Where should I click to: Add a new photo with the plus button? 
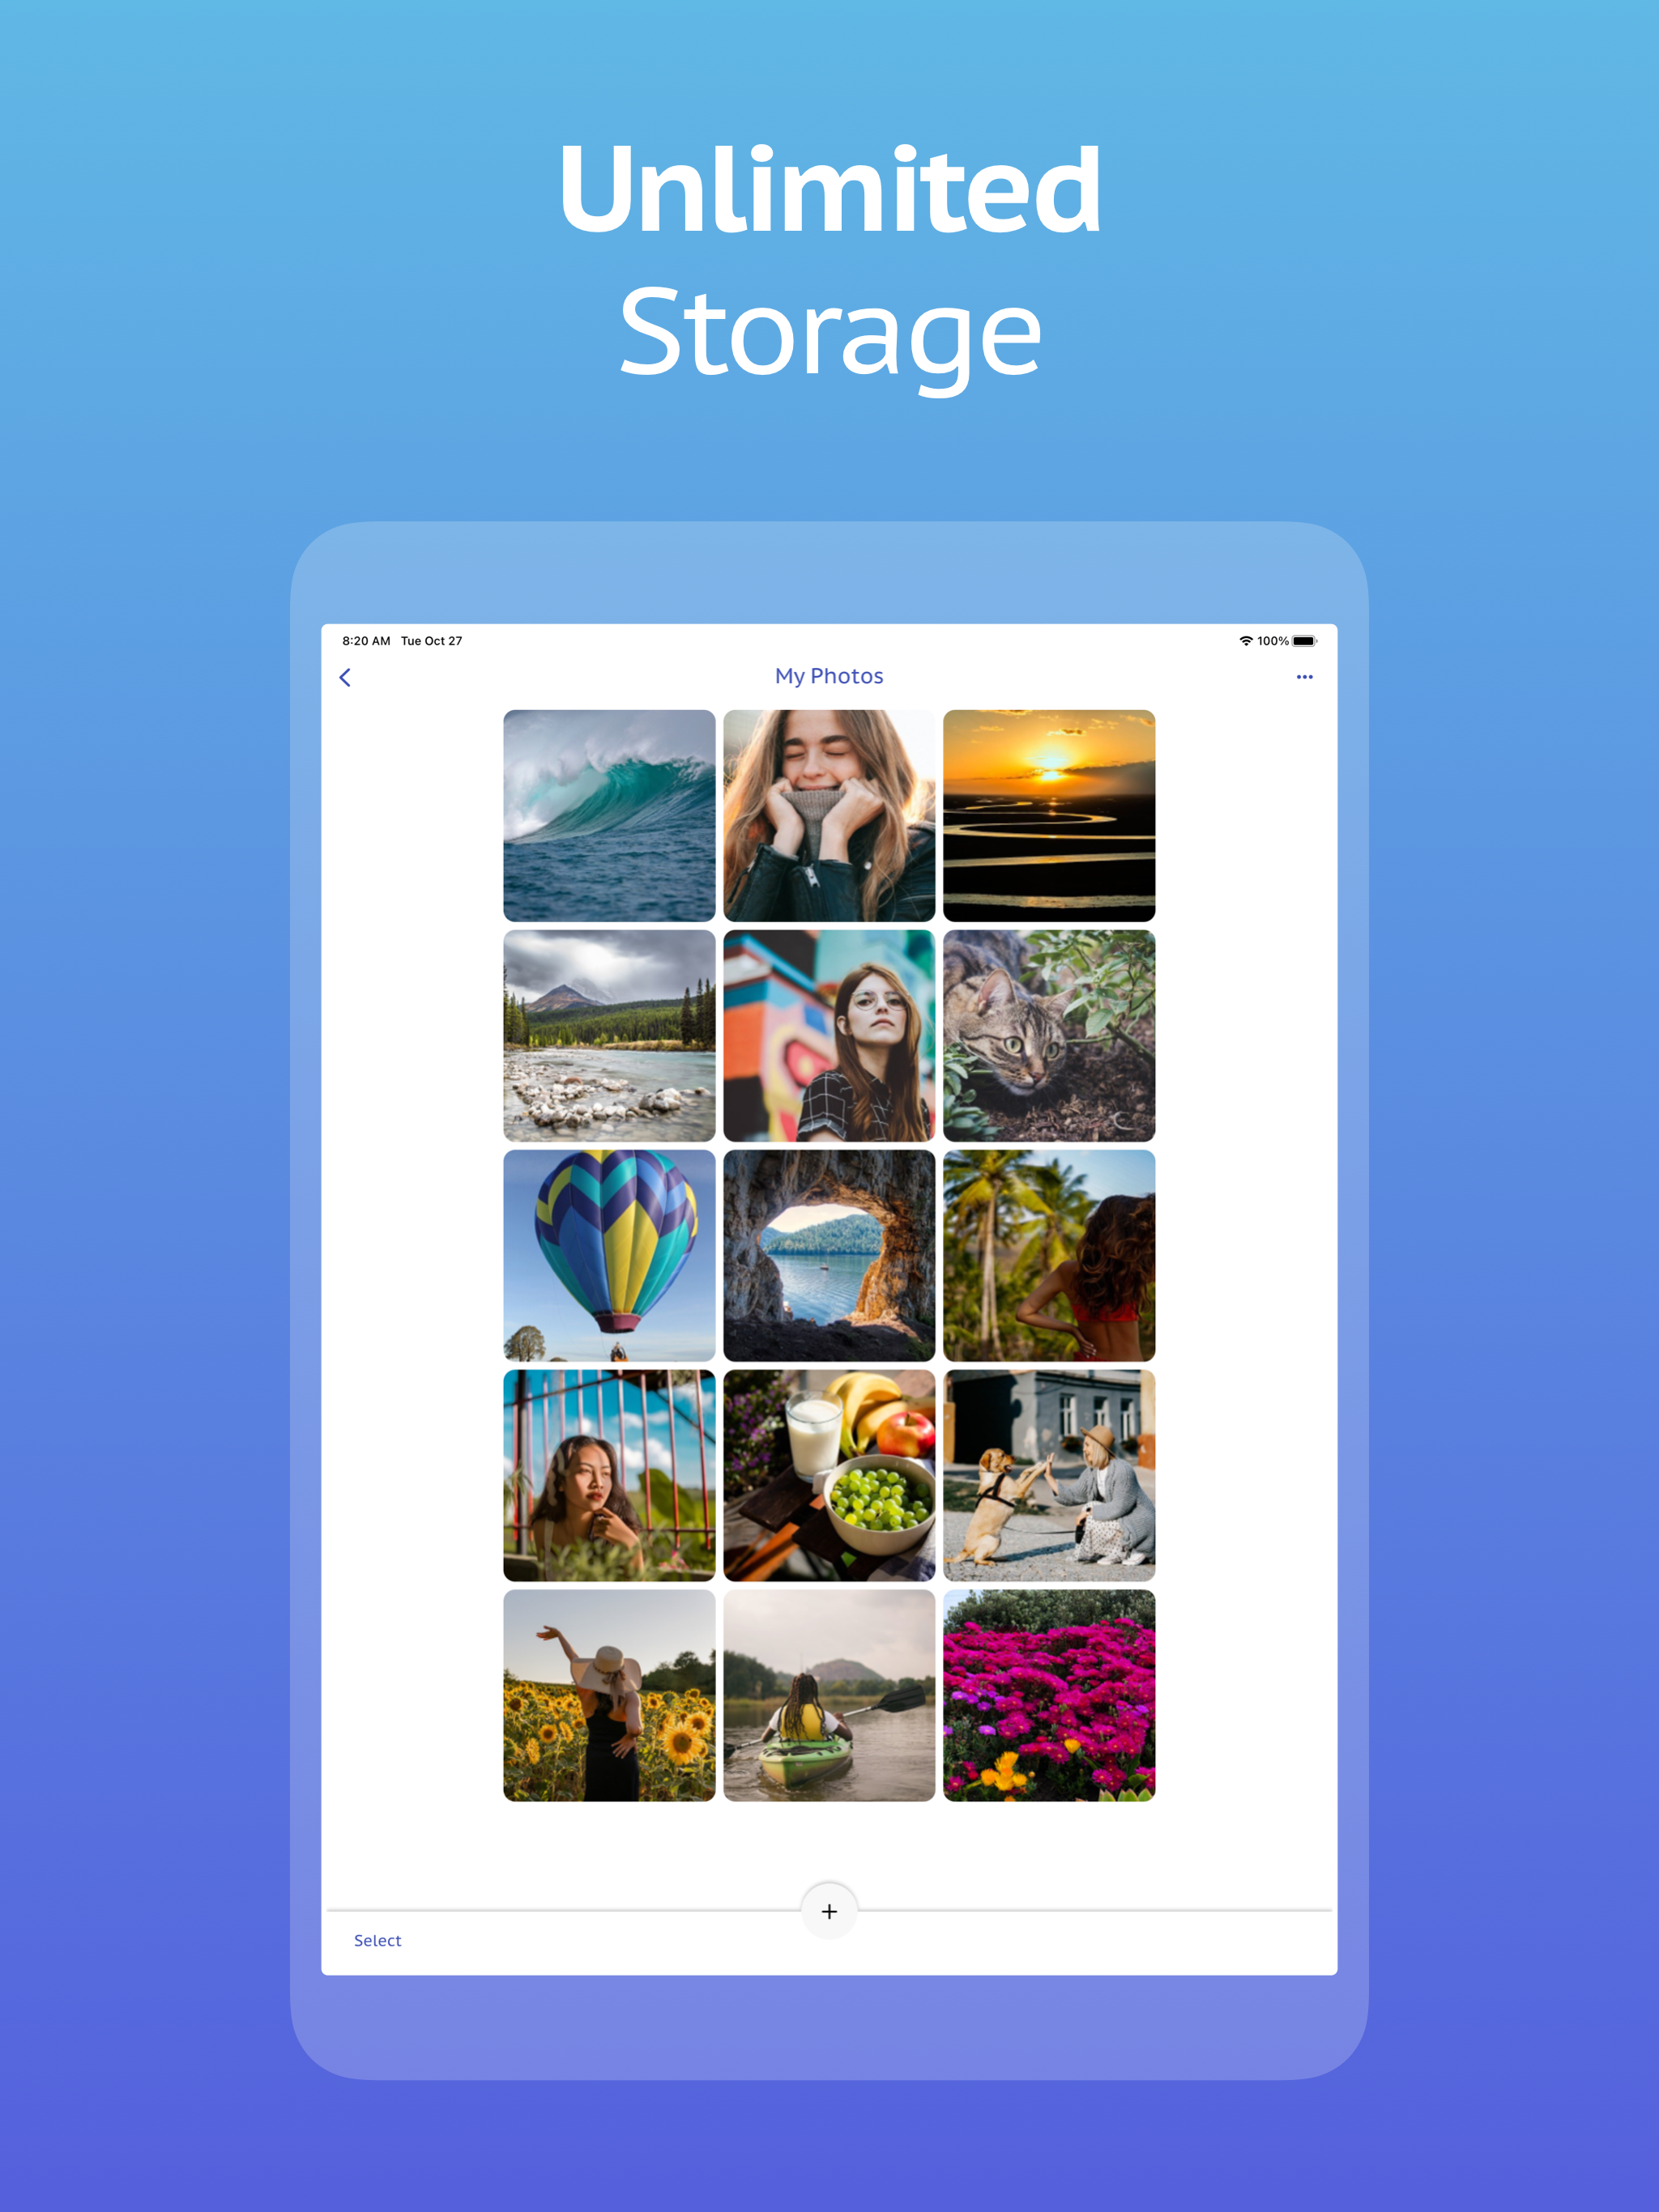coord(829,1912)
